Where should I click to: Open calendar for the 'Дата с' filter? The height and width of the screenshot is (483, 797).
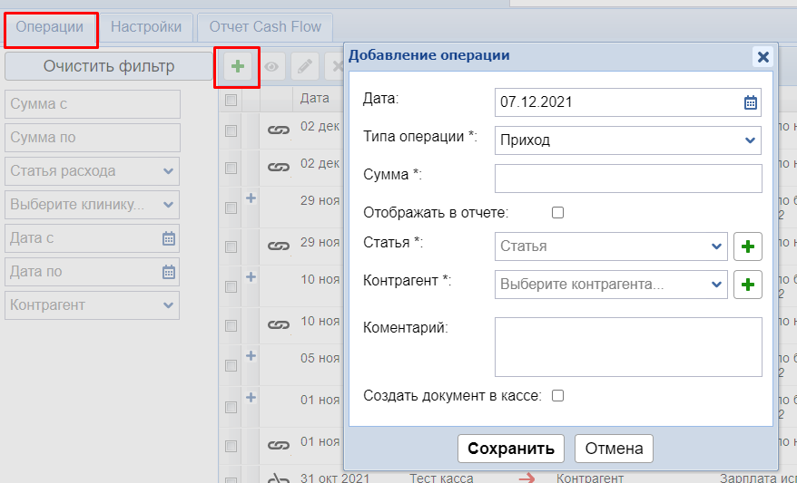coord(168,238)
